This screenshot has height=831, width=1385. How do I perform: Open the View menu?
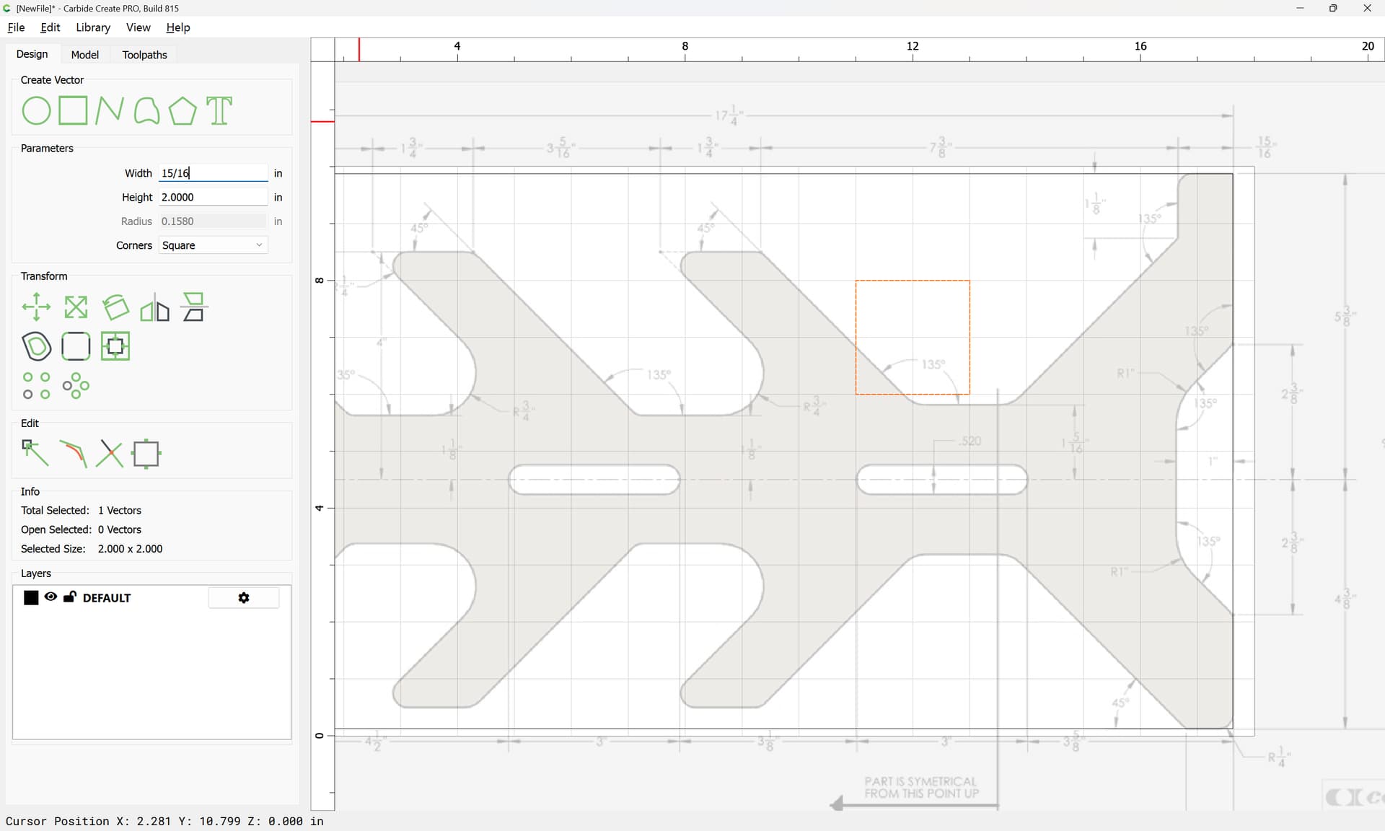(x=138, y=27)
